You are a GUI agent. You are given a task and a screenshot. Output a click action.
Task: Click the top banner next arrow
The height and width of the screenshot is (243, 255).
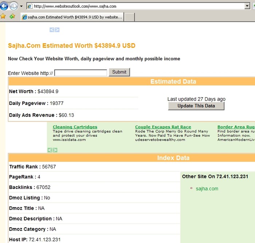(57, 30)
